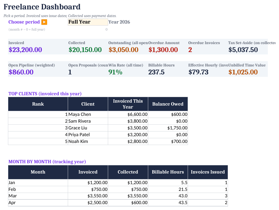Click the TOP CLIENTS section heading

pyautogui.click(x=45, y=94)
